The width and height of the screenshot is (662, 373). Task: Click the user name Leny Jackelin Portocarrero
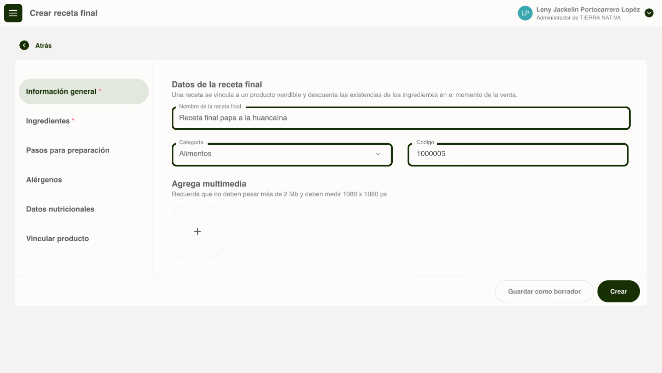click(588, 10)
